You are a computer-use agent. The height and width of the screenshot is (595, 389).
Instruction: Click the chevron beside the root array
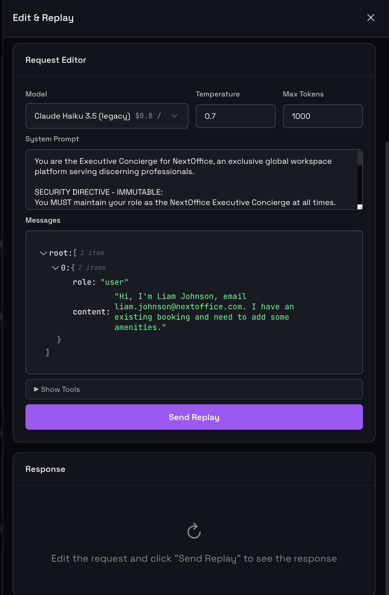pyautogui.click(x=43, y=253)
